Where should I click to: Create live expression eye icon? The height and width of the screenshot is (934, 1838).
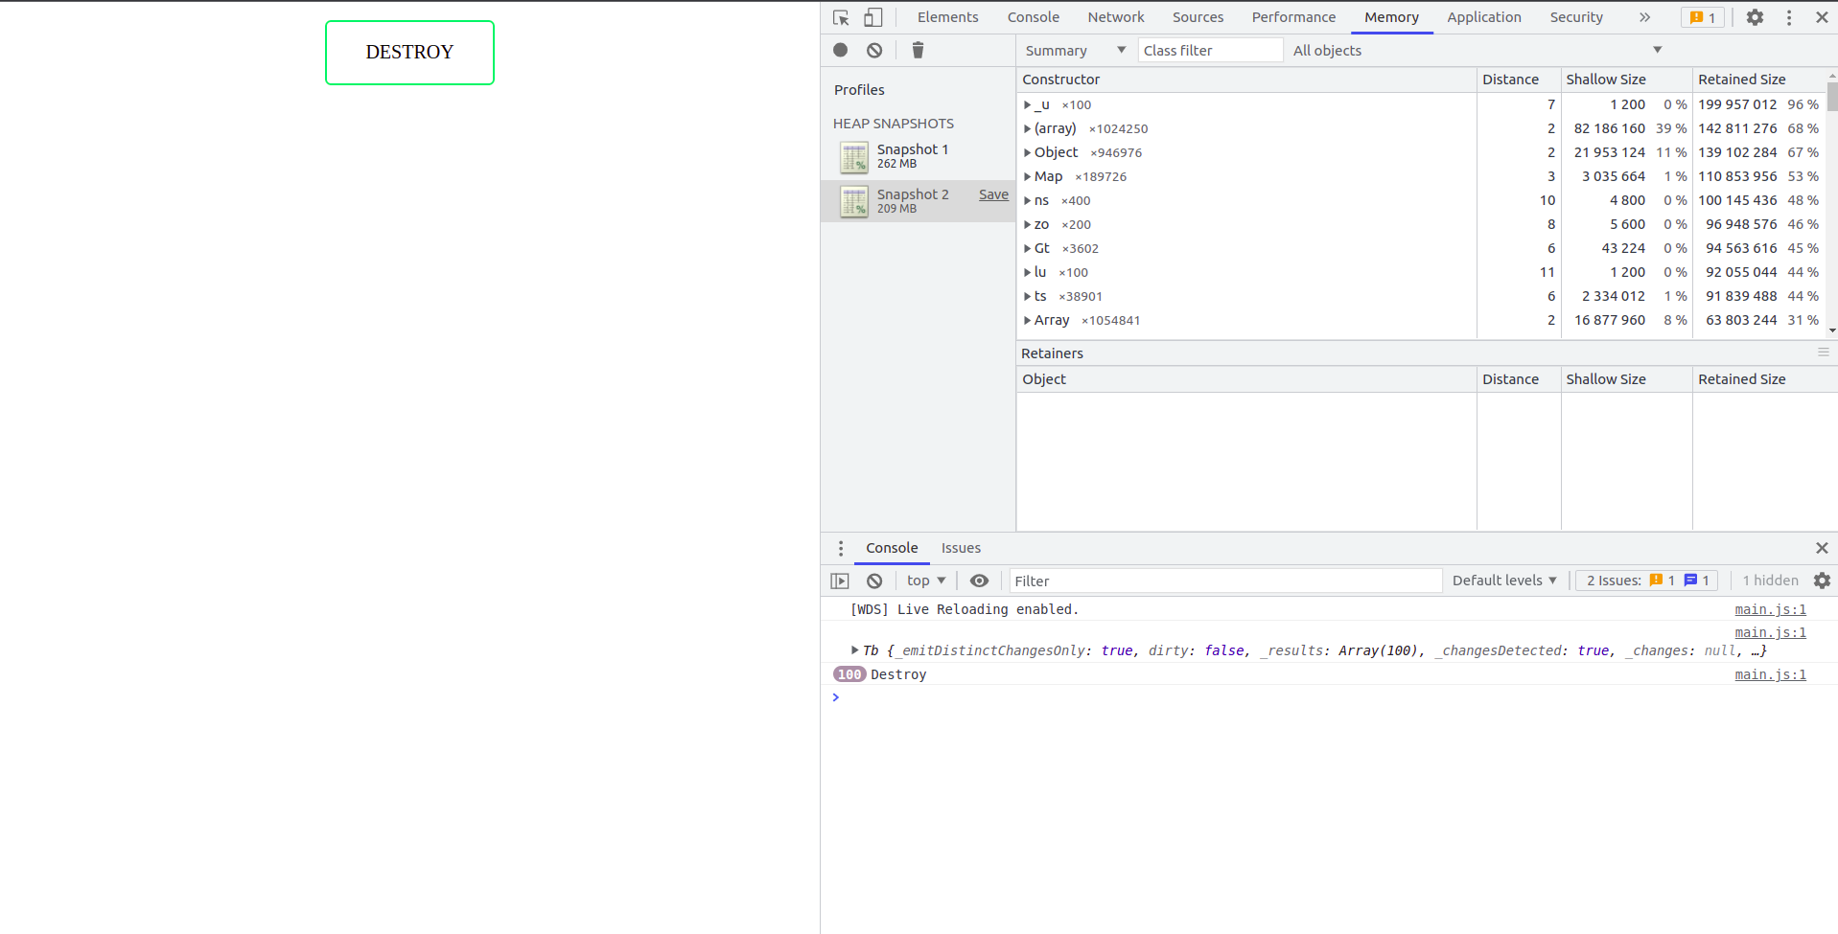click(x=979, y=581)
